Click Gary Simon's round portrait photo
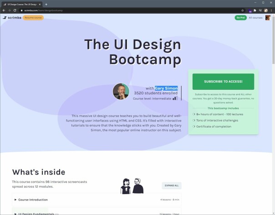The image size is (275, 215). coord(121,91)
